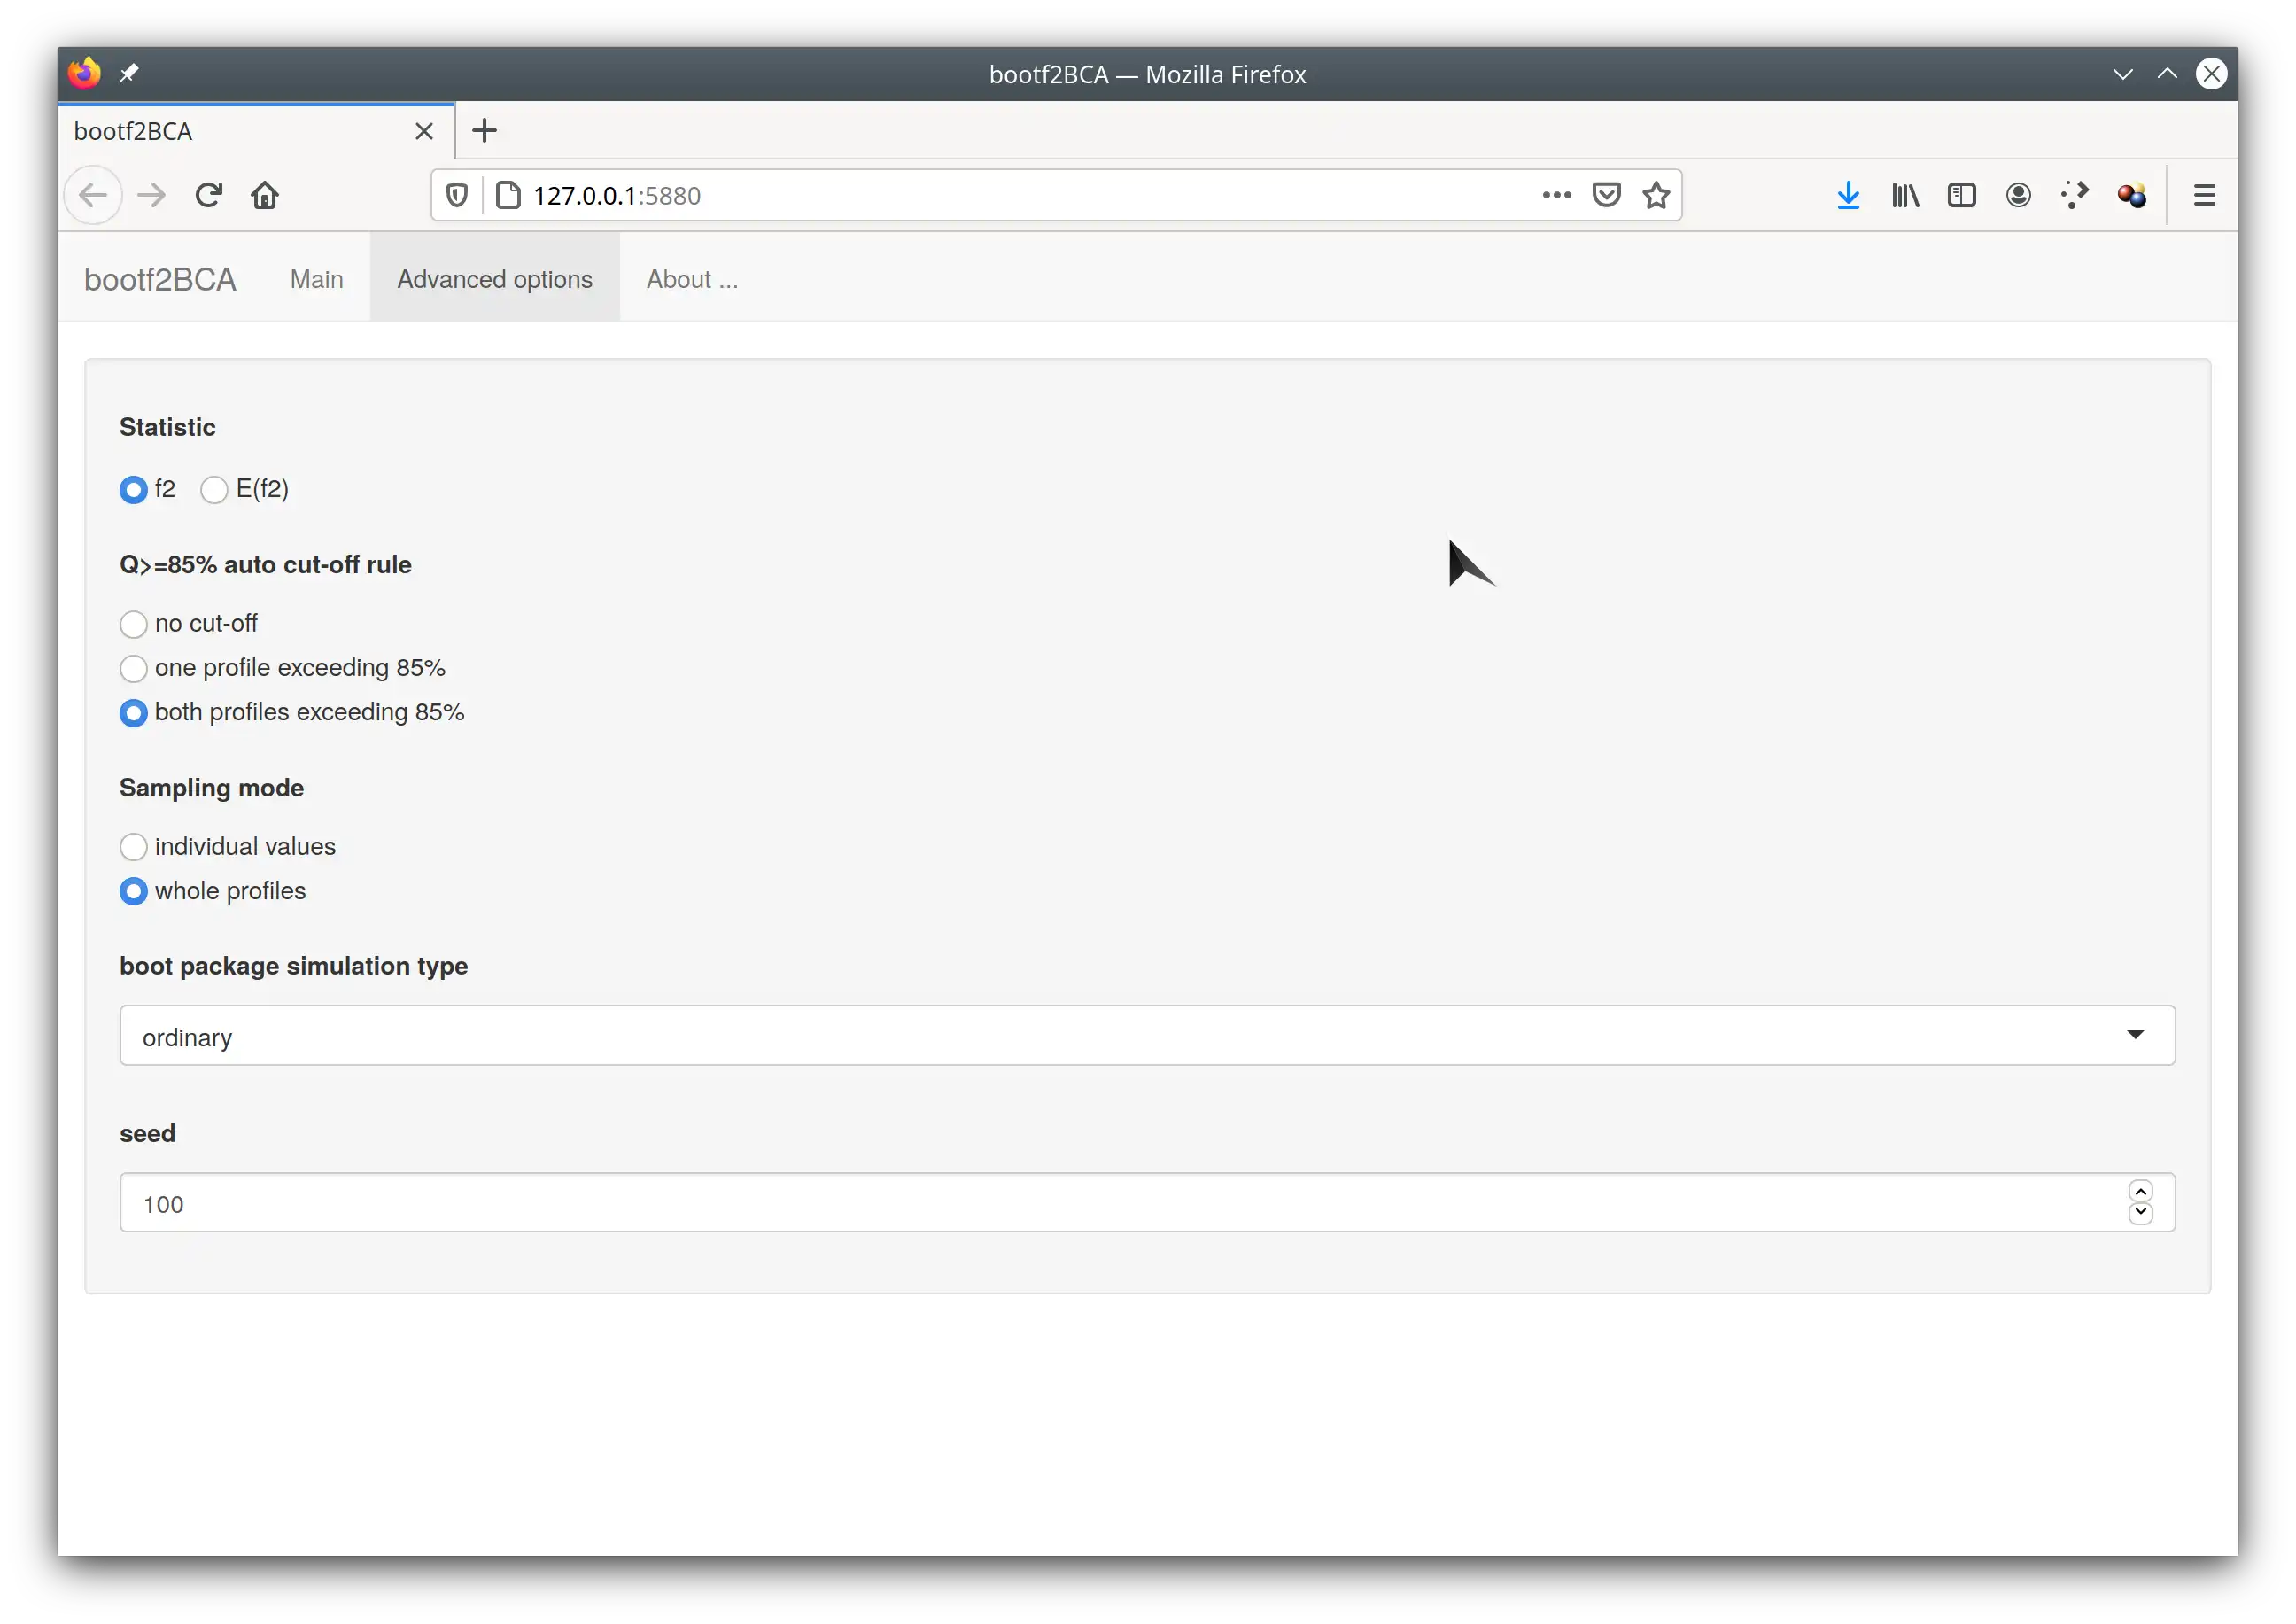Open the About tab

(x=692, y=277)
